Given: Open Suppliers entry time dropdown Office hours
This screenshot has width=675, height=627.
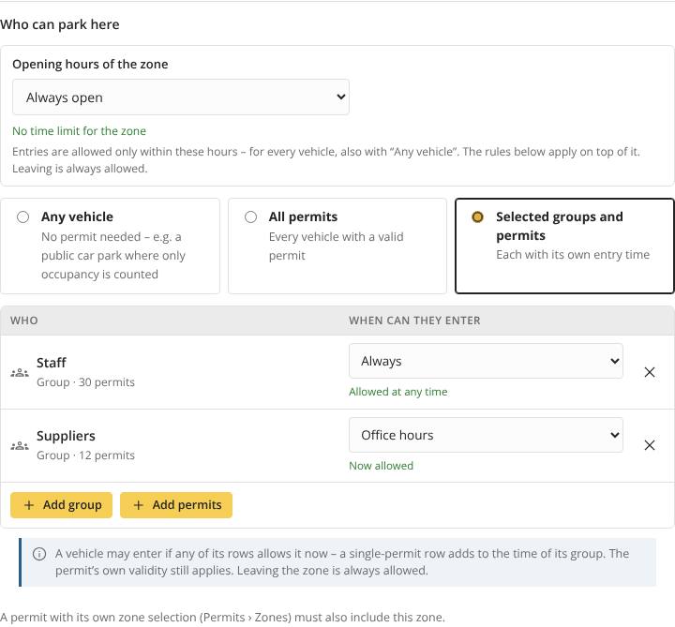Looking at the screenshot, I should click(x=486, y=435).
